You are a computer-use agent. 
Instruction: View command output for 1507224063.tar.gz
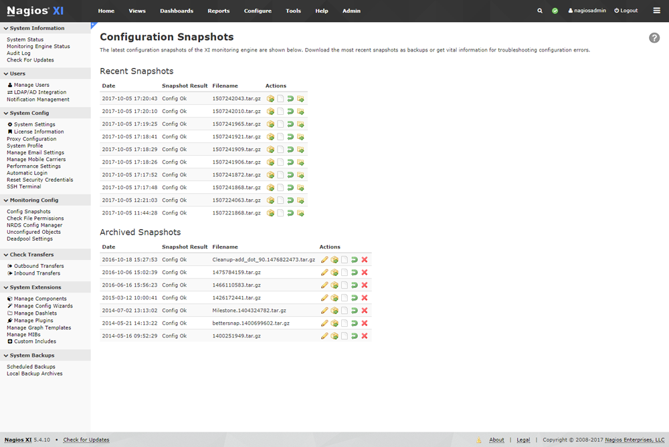[x=281, y=200]
